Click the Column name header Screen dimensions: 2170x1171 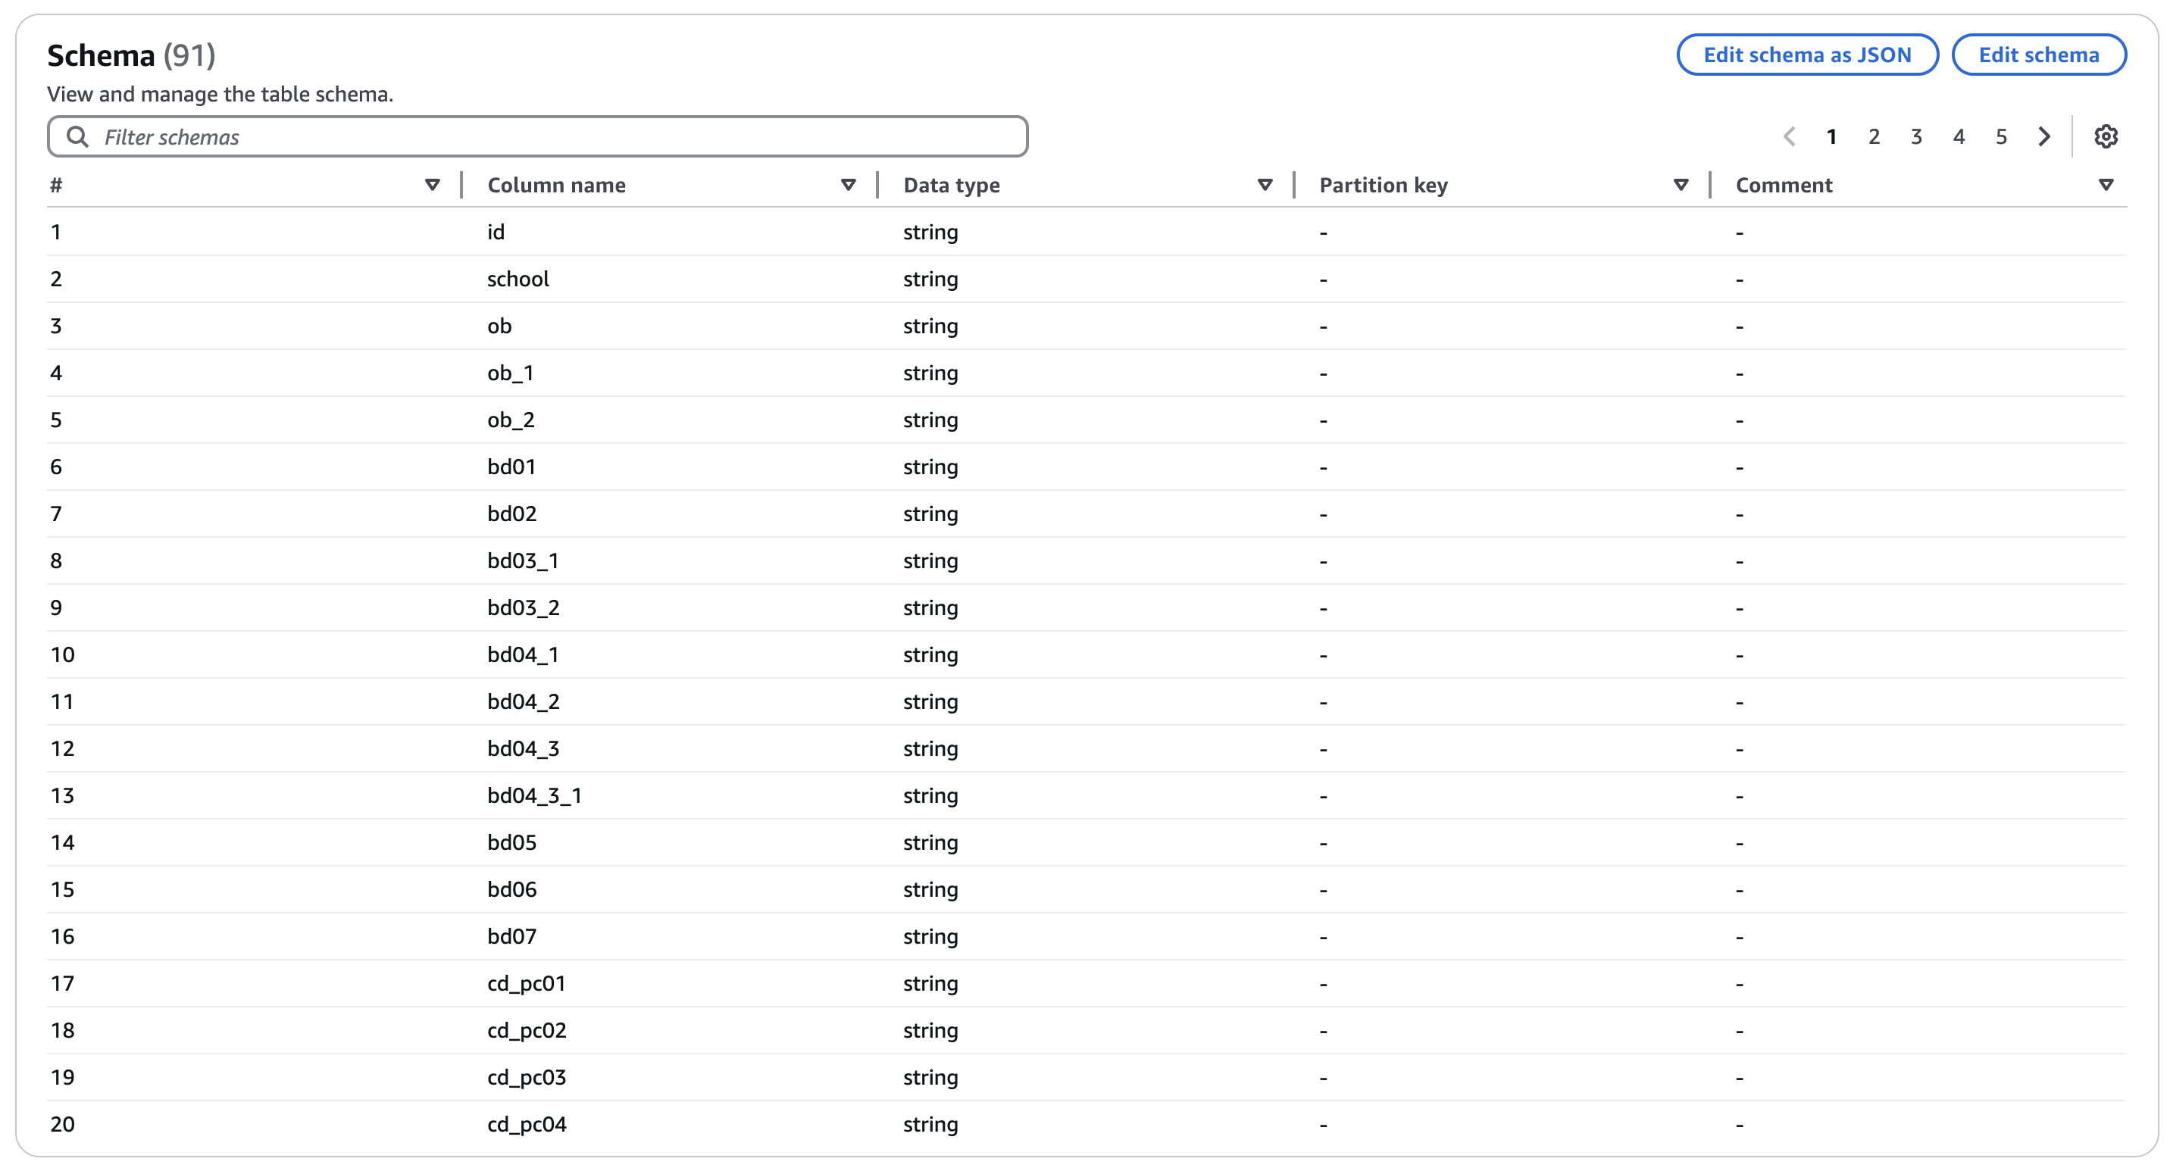(556, 186)
